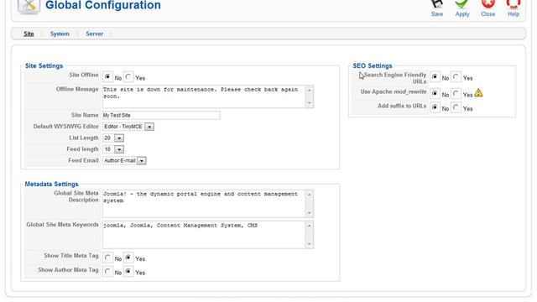Screen dimensions: 537x302
Task: Click the Help label link
Action: (513, 14)
